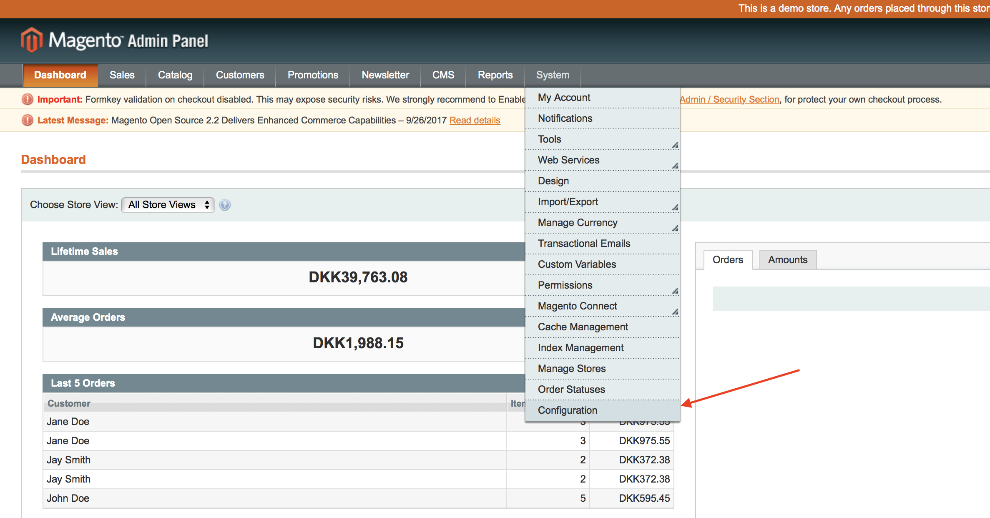The image size is (990, 518).
Task: Click the store view help icon
Action: coord(225,205)
